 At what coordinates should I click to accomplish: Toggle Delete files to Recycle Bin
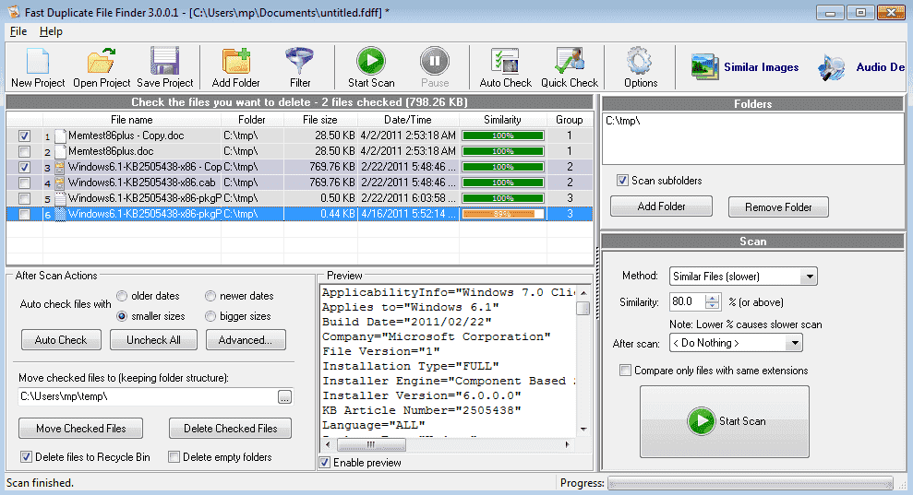pyautogui.click(x=26, y=457)
